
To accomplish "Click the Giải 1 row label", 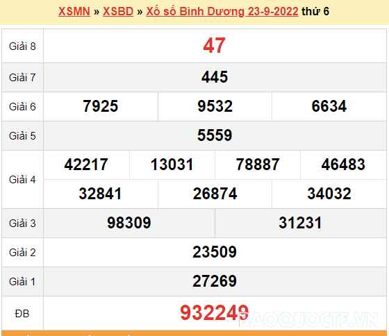I will 22,282.
